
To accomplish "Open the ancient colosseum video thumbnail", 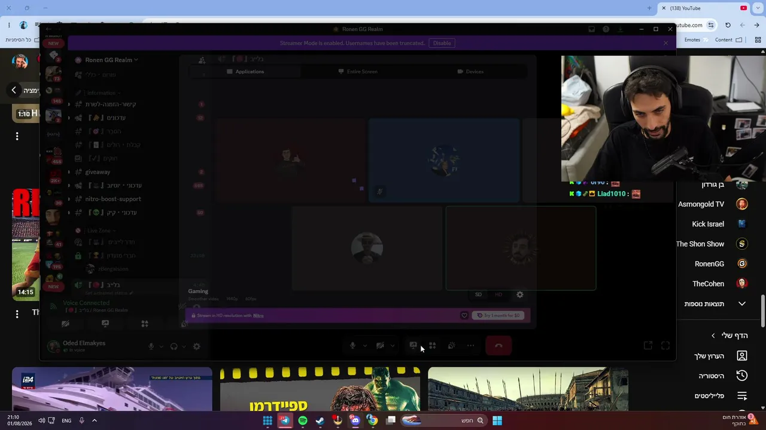I will (x=528, y=389).
